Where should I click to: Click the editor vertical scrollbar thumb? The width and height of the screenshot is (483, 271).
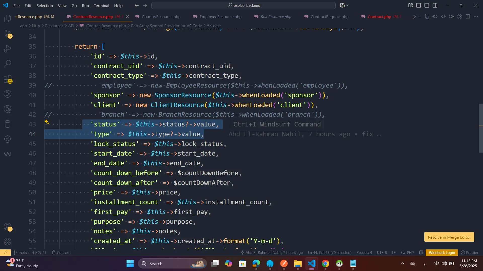tap(480, 128)
